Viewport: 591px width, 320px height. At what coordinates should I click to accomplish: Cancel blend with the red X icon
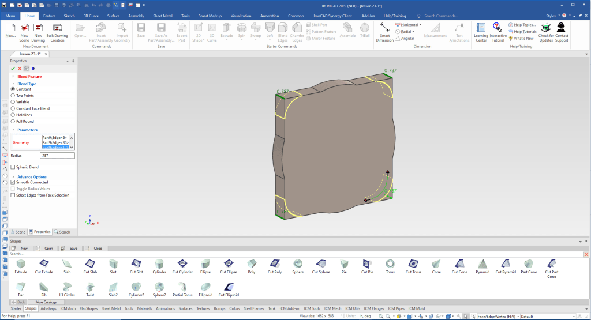pos(20,69)
